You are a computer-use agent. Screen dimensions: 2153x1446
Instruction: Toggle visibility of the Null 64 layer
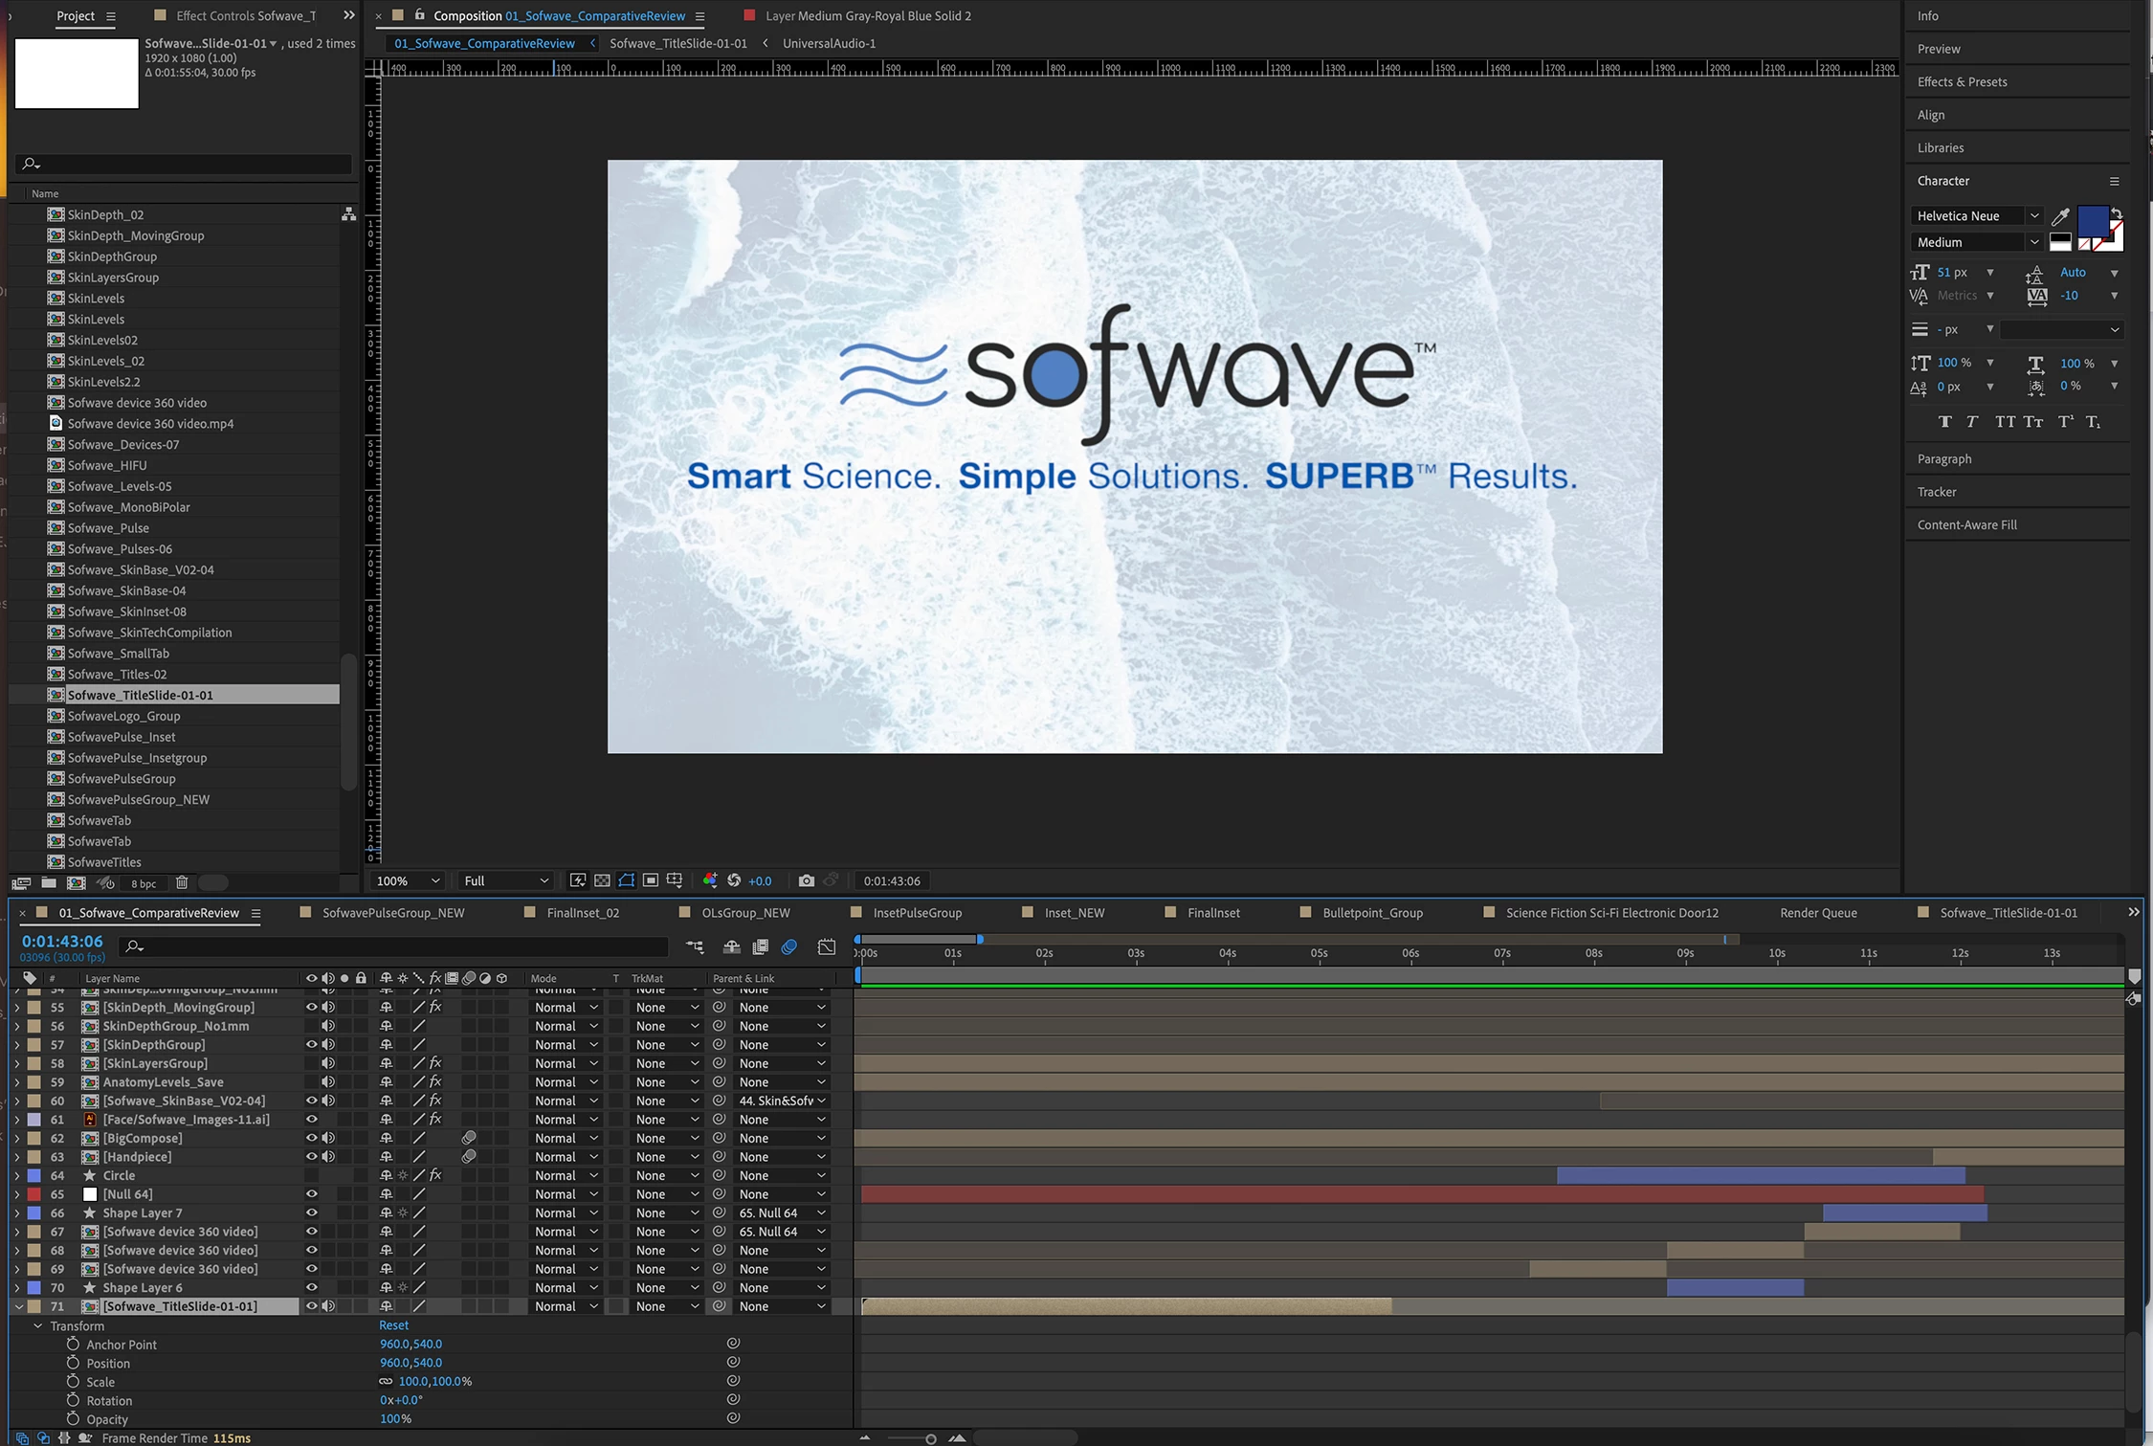[x=311, y=1194]
